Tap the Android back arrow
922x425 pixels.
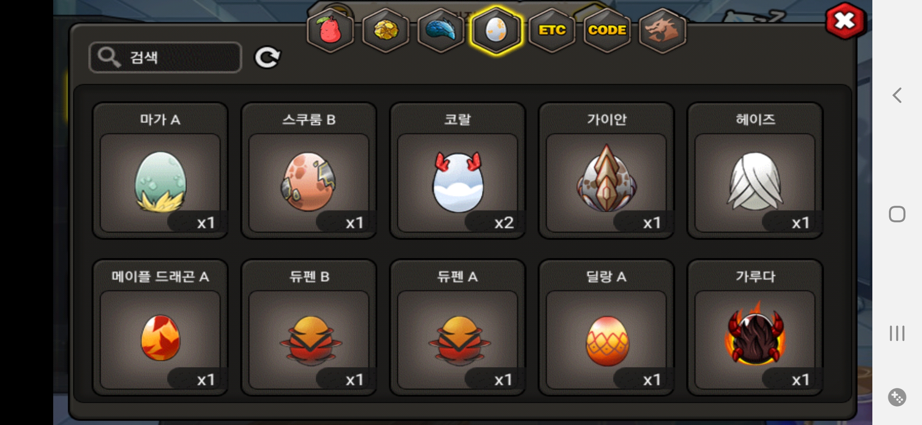(897, 95)
